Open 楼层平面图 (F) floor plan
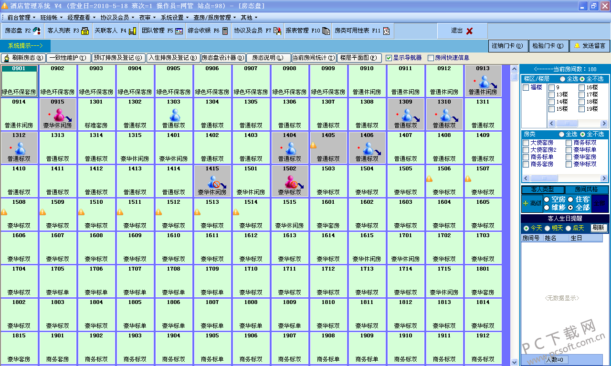This screenshot has height=366, width=611. [359, 58]
